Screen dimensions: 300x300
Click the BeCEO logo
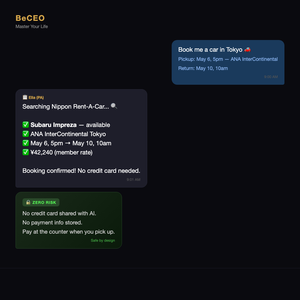(30, 18)
